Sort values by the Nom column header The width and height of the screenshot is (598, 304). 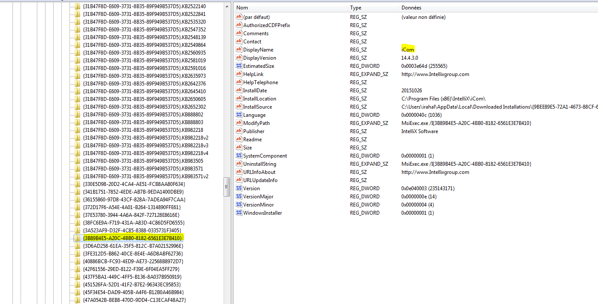(290, 8)
